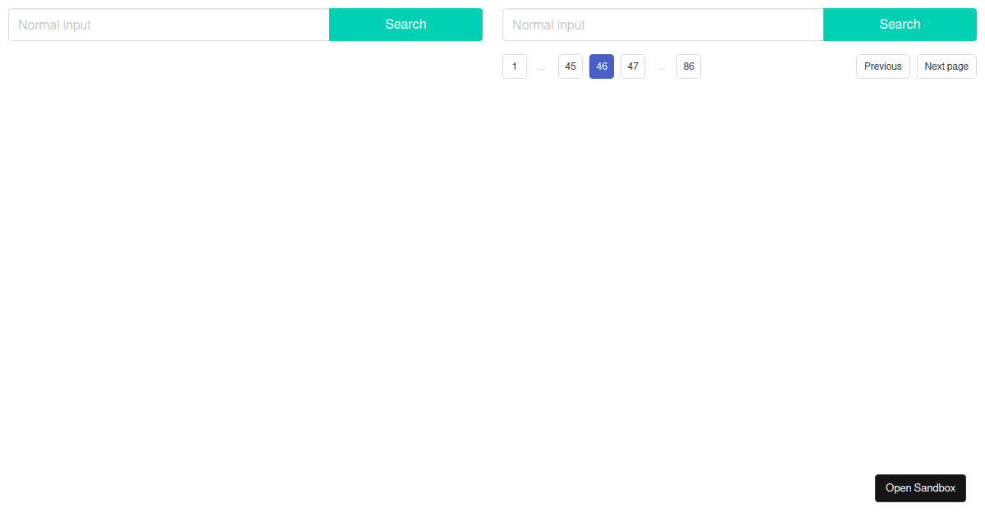Jump to the last page 86
The image size is (985, 517).
689,66
